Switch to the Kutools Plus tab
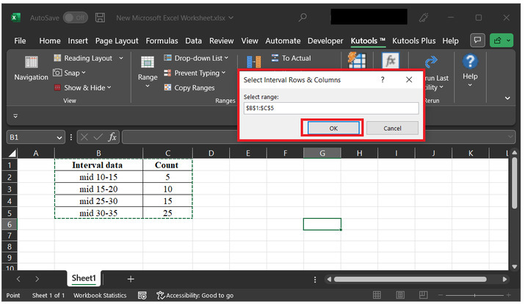 coord(415,41)
